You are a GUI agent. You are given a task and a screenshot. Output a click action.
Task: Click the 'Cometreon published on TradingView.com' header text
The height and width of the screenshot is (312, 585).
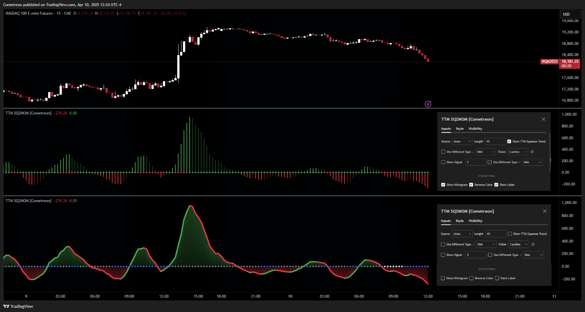tap(39, 5)
